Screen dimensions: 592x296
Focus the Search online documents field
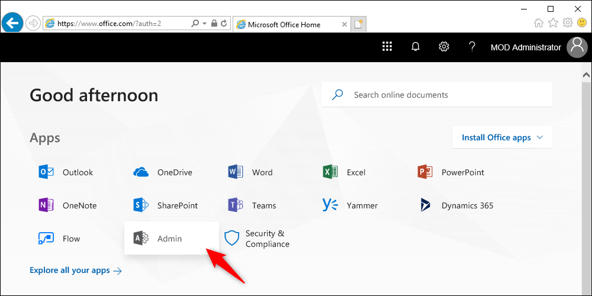437,94
